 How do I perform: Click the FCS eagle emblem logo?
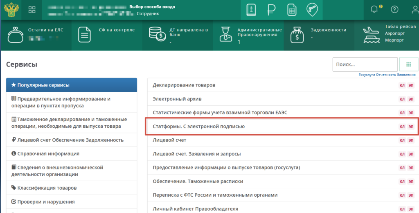(x=11, y=10)
